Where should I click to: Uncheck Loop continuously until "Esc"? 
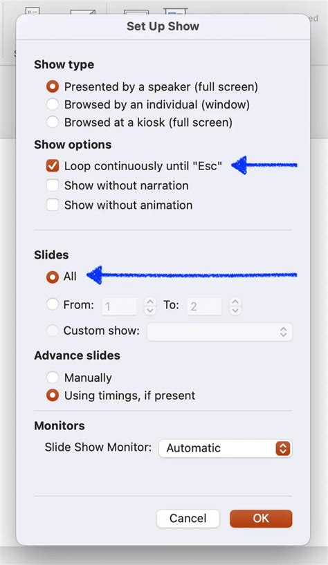53,166
